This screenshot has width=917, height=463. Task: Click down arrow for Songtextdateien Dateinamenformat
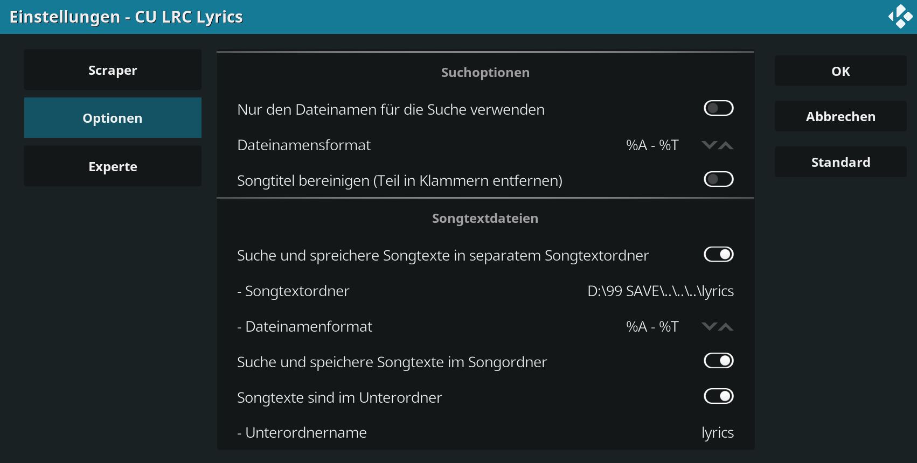pos(709,327)
